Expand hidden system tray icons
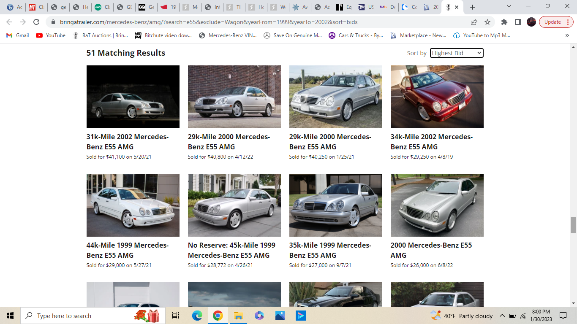 pyautogui.click(x=502, y=316)
